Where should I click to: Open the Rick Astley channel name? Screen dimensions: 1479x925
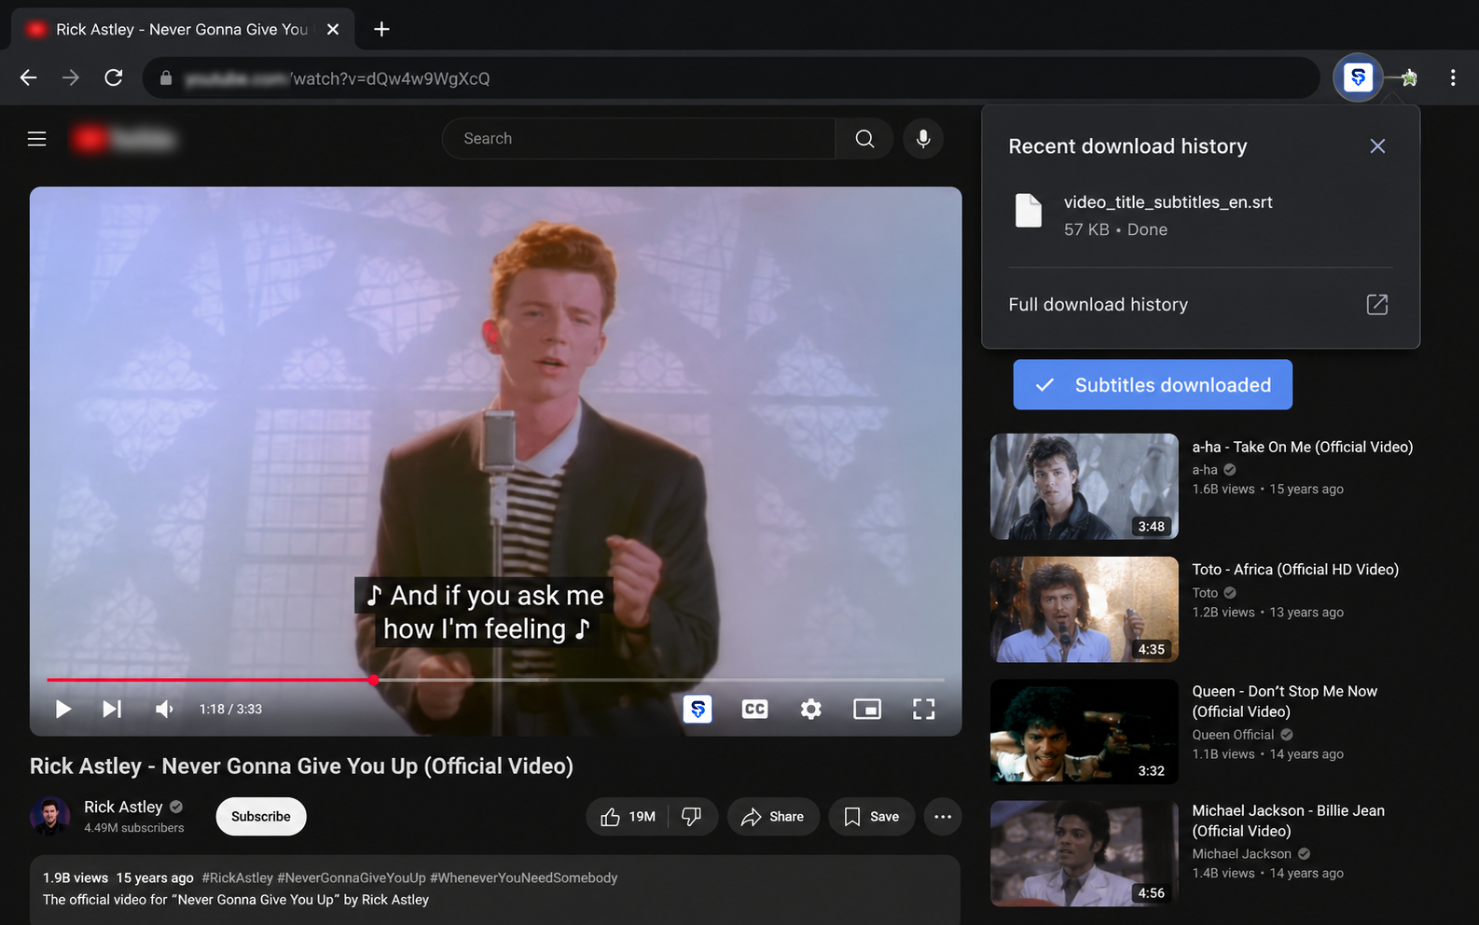tap(123, 808)
